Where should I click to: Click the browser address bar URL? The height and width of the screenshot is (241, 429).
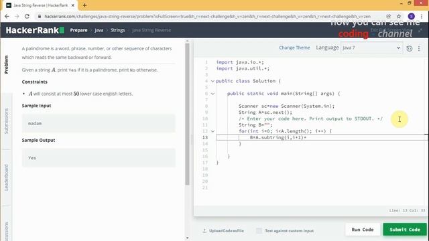(x=207, y=16)
